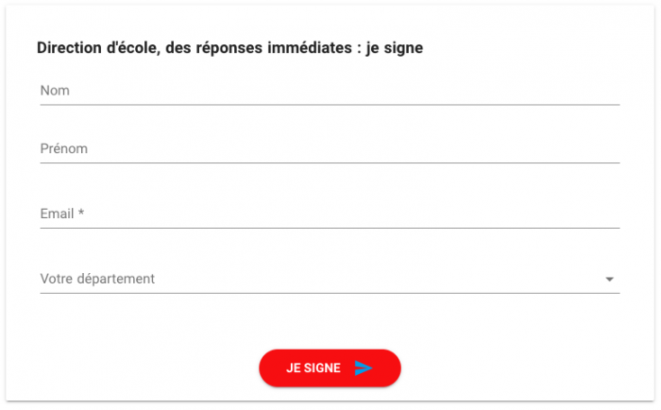This screenshot has width=661, height=410.
Task: Click the heading 'Direction d'école, des réponses immédiates'
Action: click(194, 48)
